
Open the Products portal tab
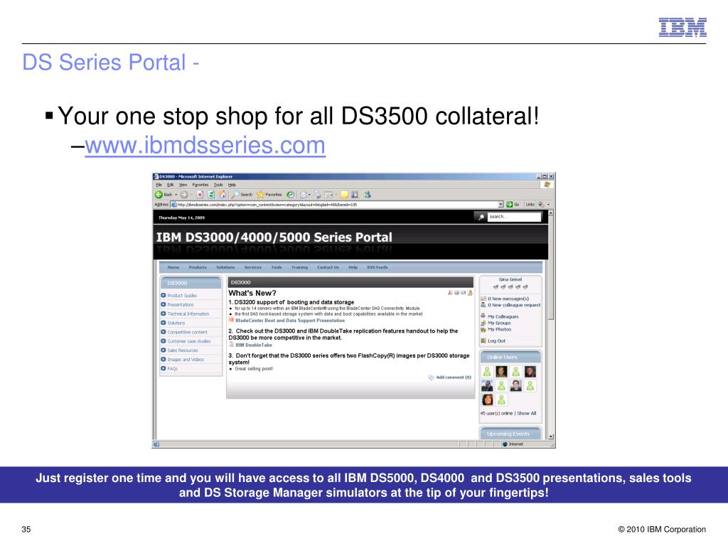coord(198,267)
